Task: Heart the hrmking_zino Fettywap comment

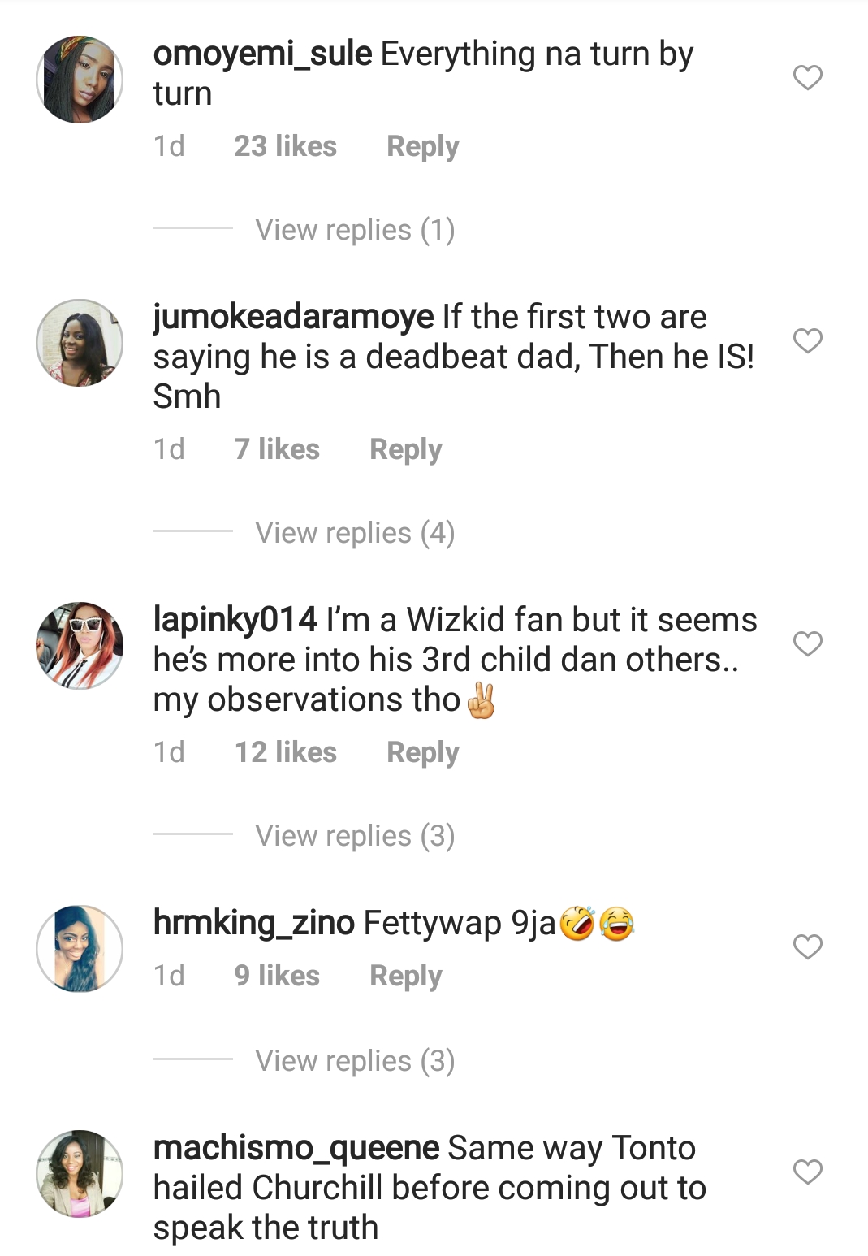Action: coord(807,946)
